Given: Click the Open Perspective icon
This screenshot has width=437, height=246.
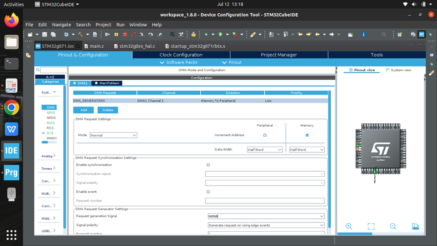Looking at the screenshot, I should 400,34.
